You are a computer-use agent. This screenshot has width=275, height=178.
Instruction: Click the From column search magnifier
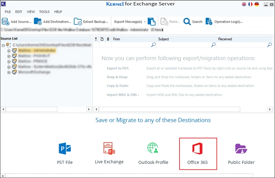153,45
